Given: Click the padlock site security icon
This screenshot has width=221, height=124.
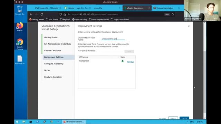Looking at the screenshot, I should (x=65, y=14).
